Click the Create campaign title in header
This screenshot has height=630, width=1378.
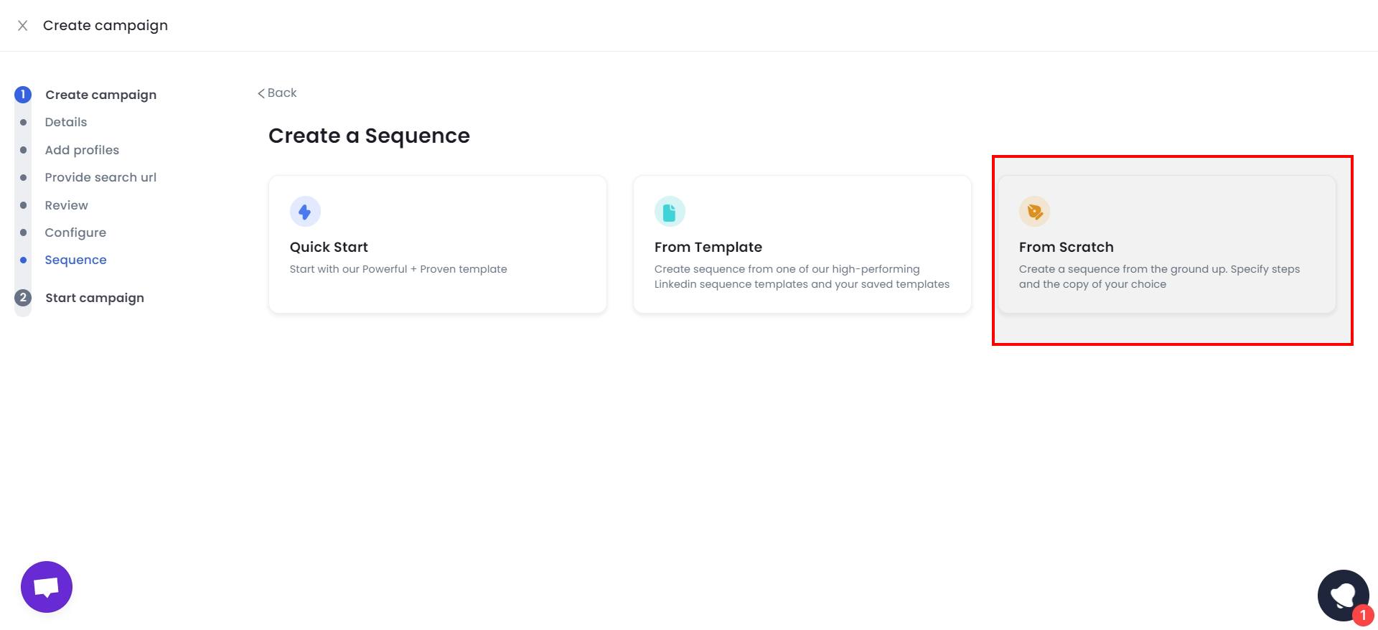(106, 26)
